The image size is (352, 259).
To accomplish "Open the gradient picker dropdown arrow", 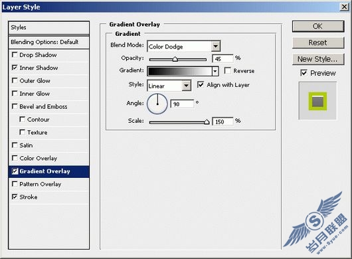I will (215, 71).
